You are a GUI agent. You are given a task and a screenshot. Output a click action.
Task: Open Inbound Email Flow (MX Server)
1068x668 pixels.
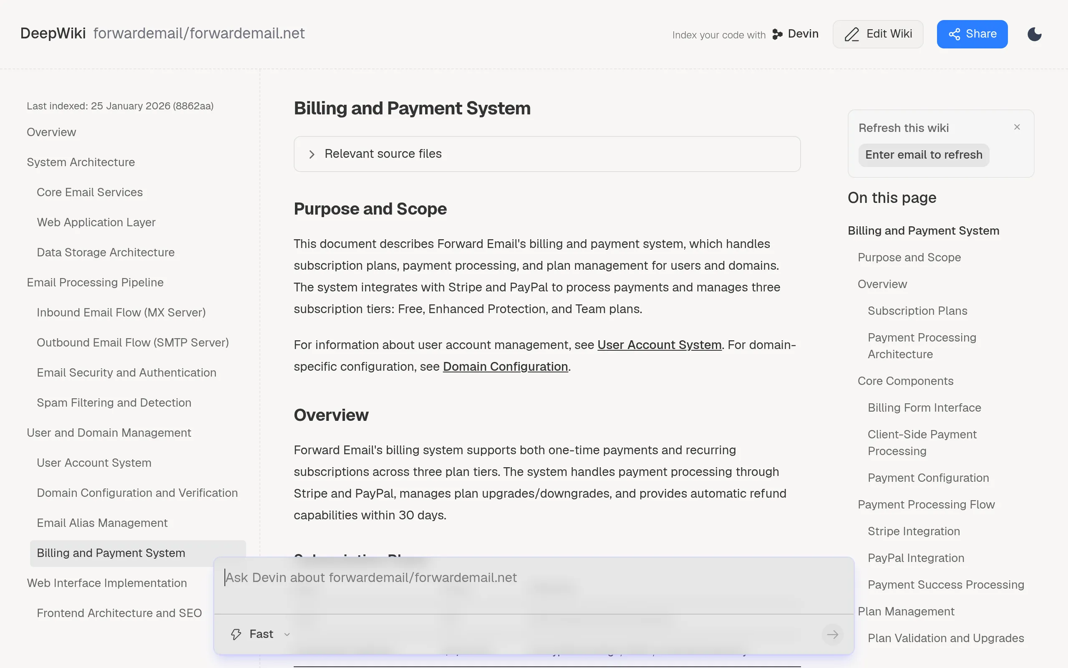click(x=121, y=312)
